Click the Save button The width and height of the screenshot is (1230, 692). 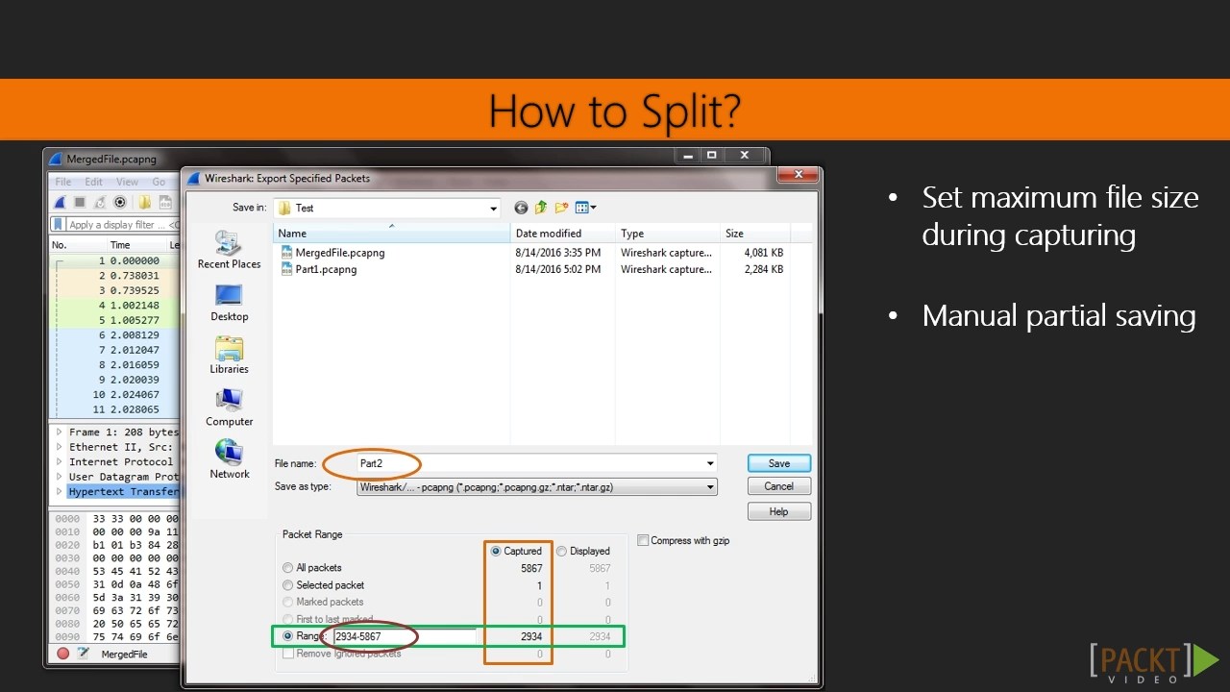(x=778, y=463)
